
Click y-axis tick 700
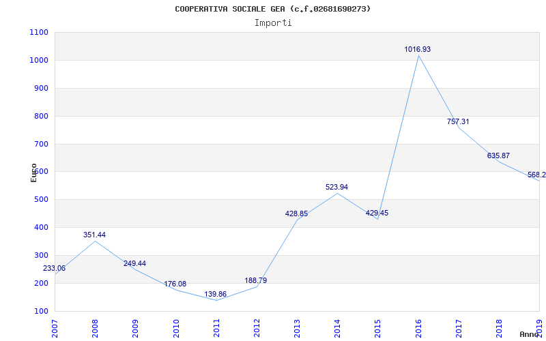(x=42, y=144)
